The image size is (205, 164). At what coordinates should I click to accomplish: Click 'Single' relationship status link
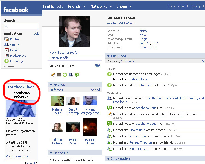pos(143,39)
